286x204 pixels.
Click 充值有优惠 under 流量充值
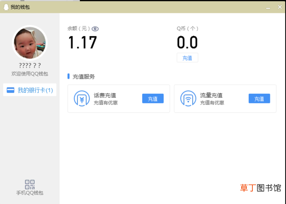tap(212, 103)
